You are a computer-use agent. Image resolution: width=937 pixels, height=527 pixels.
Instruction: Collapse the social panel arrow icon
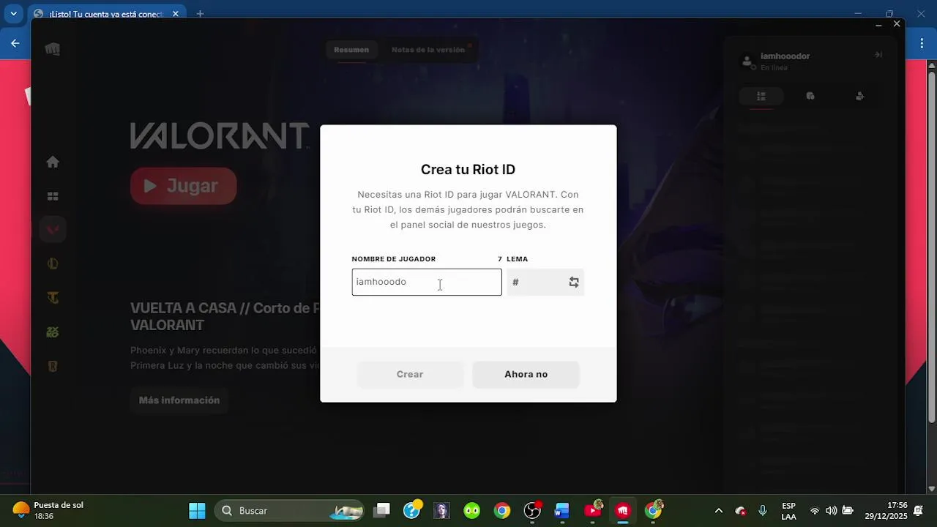click(878, 55)
